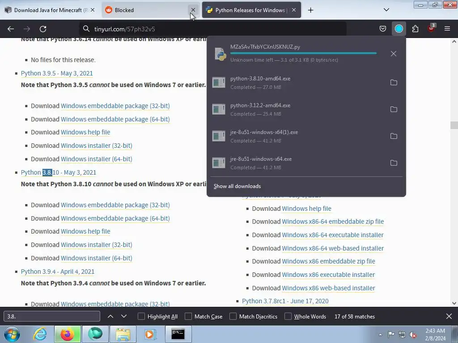Download 3.9.5 Windows installer (64-bit)
Image resolution: width=458 pixels, height=343 pixels.
pyautogui.click(x=97, y=159)
